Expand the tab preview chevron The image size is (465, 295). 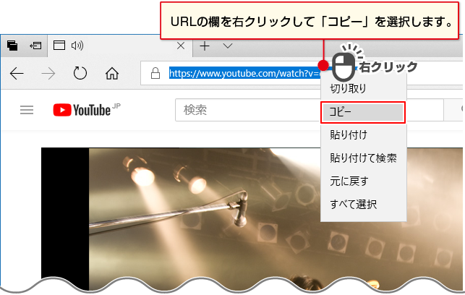pyautogui.click(x=227, y=46)
